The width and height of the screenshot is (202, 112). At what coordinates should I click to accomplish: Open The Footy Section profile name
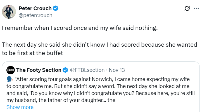39,70
